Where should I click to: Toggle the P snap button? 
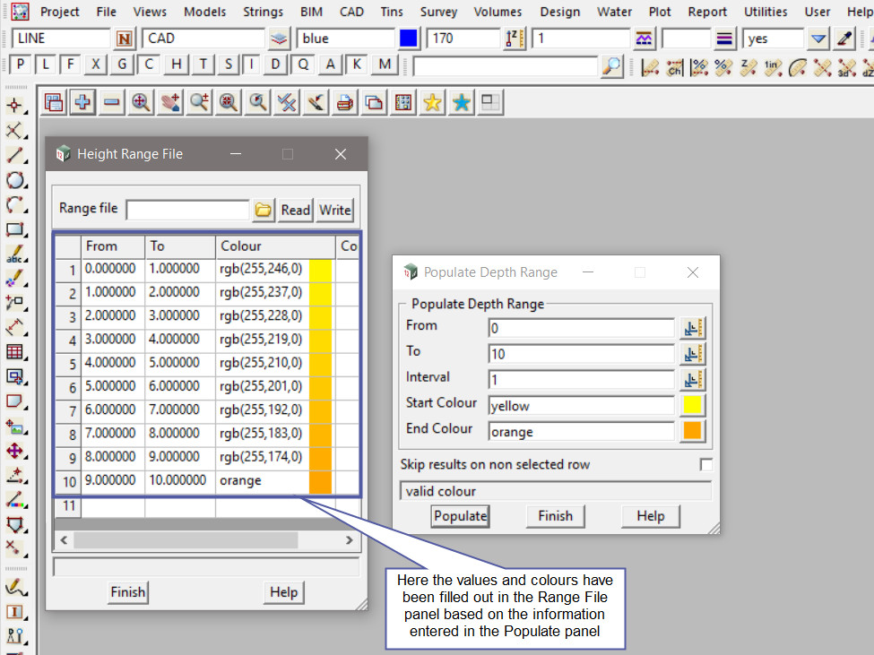(21, 65)
